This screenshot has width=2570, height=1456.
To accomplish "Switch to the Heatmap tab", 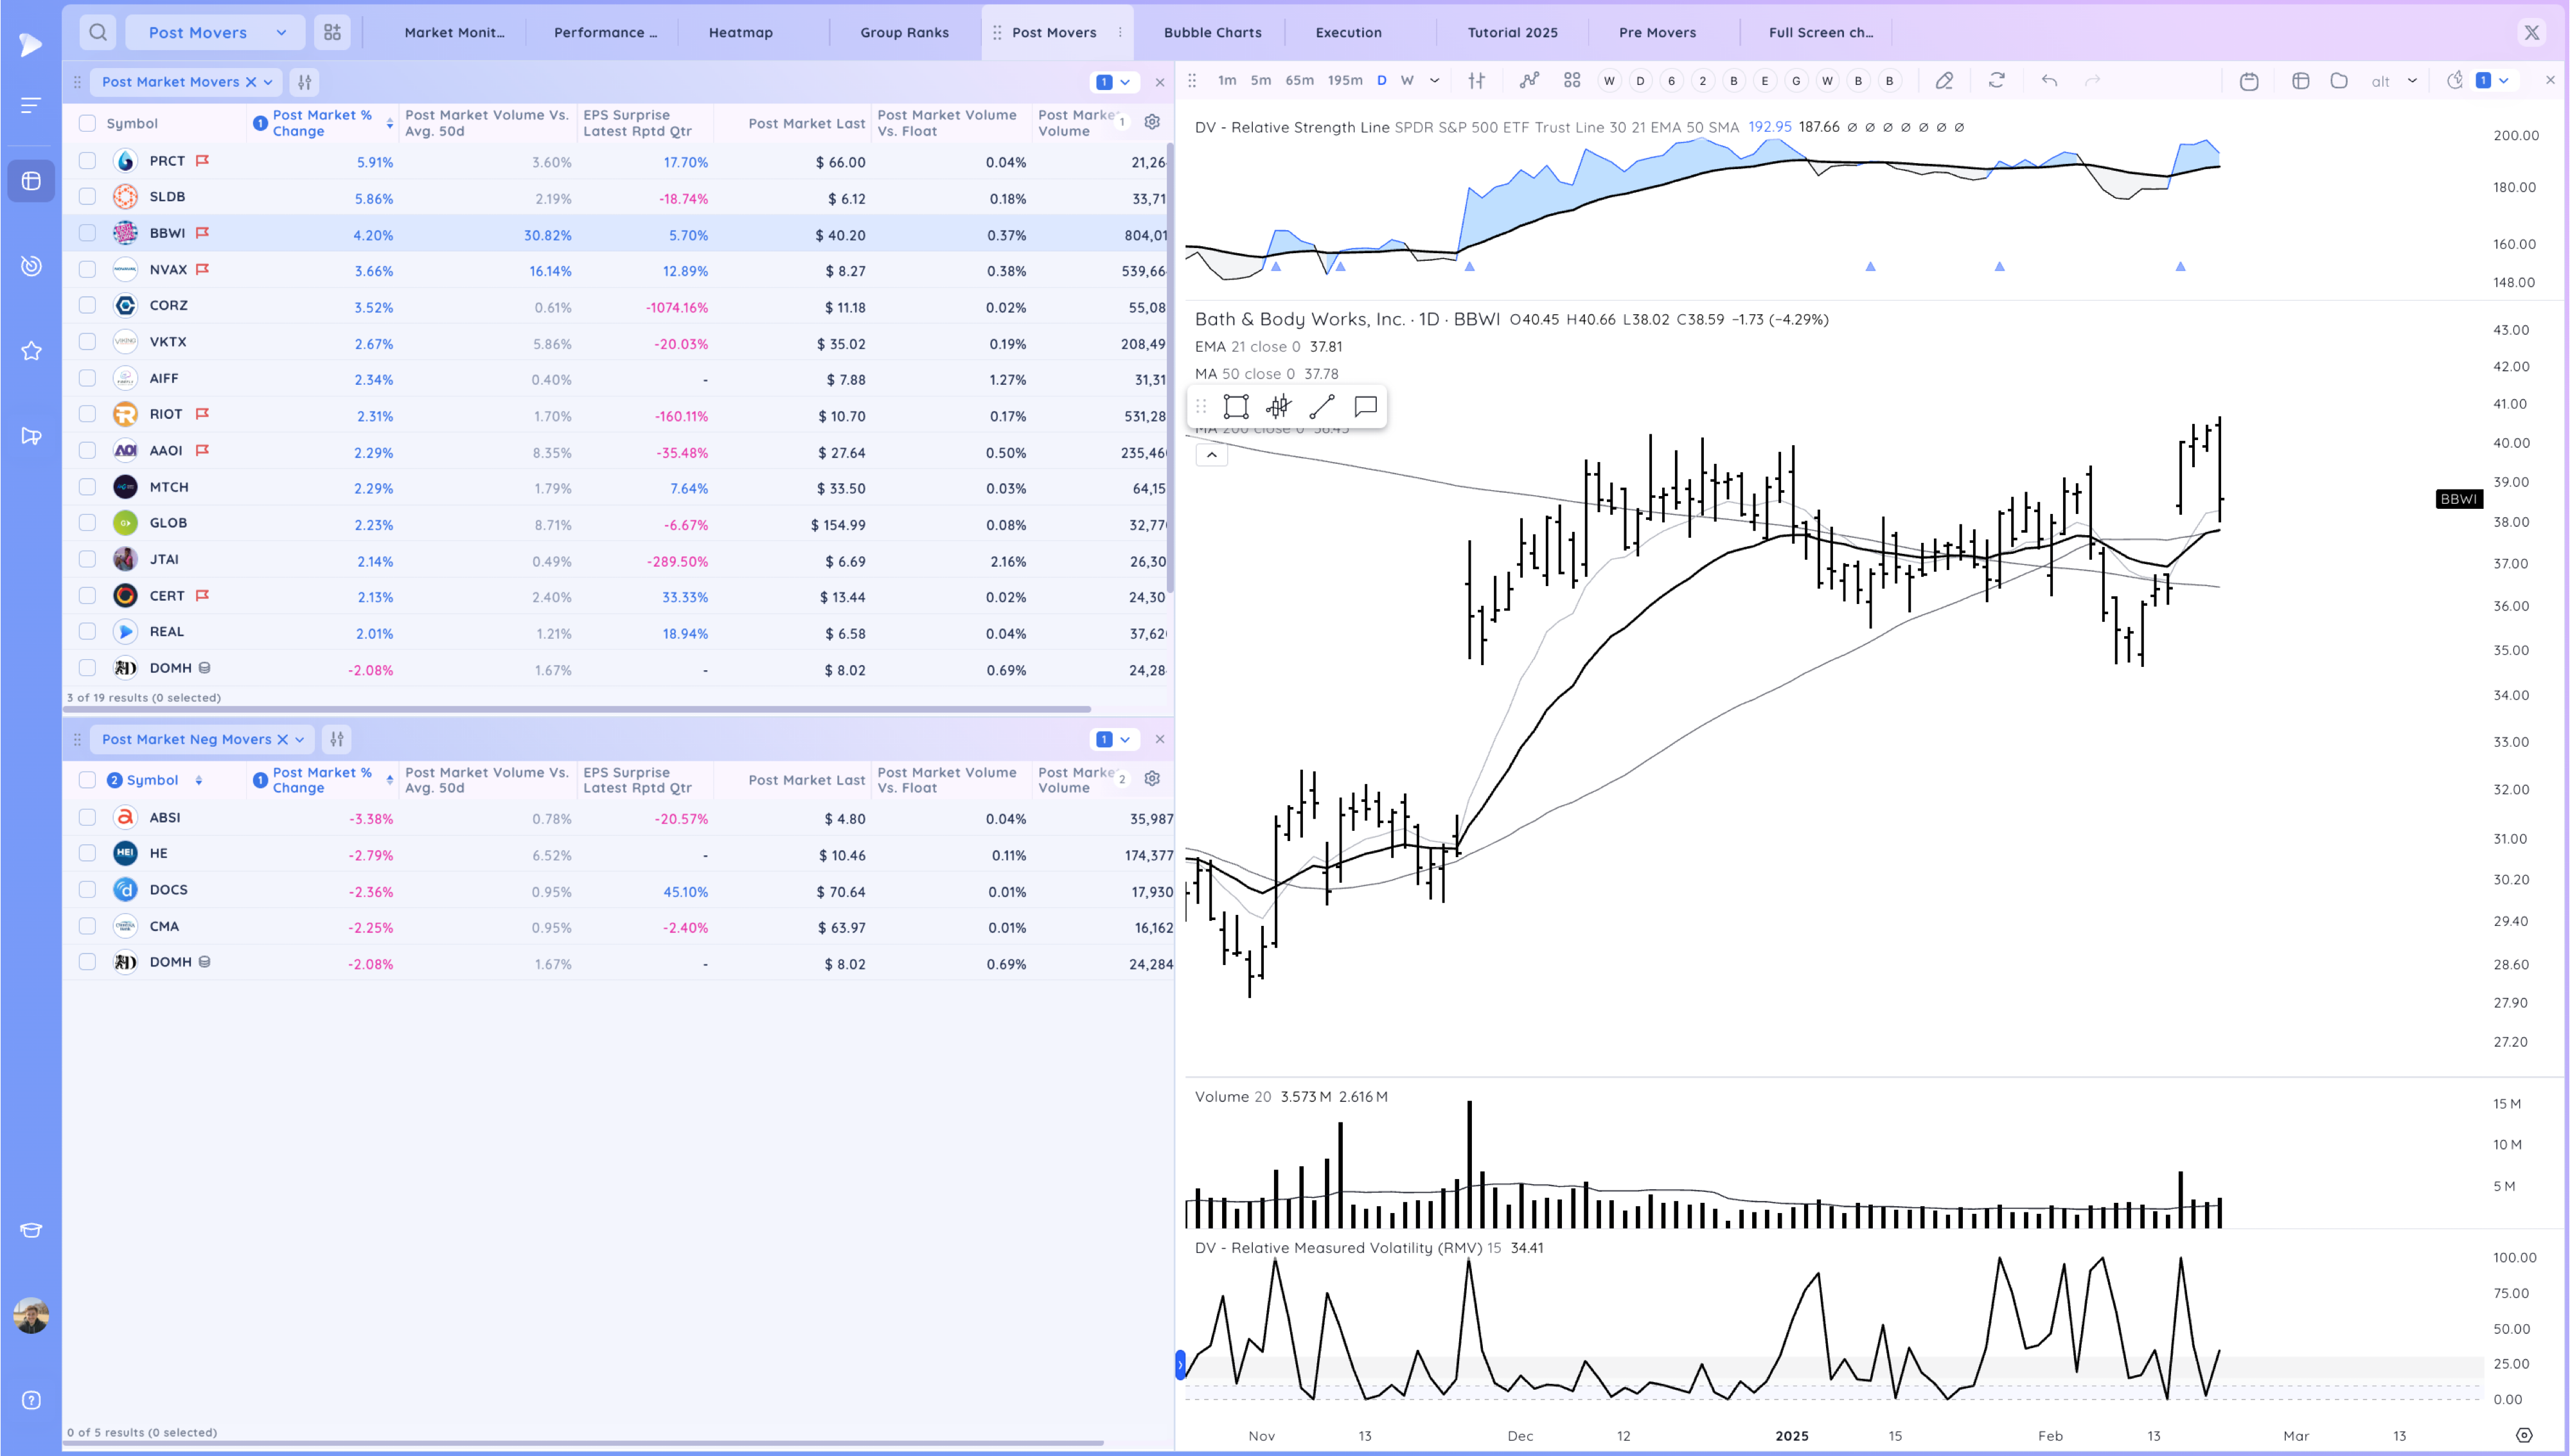I will [741, 33].
